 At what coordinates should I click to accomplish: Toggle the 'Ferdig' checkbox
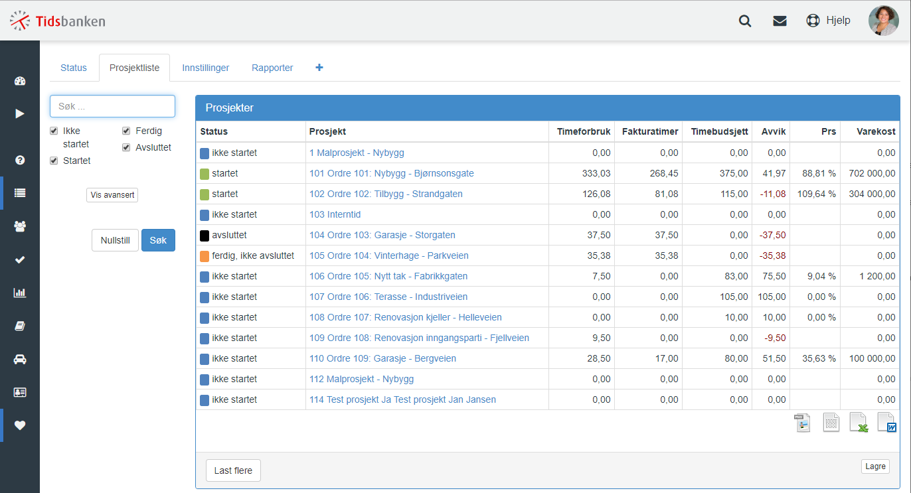click(x=126, y=131)
